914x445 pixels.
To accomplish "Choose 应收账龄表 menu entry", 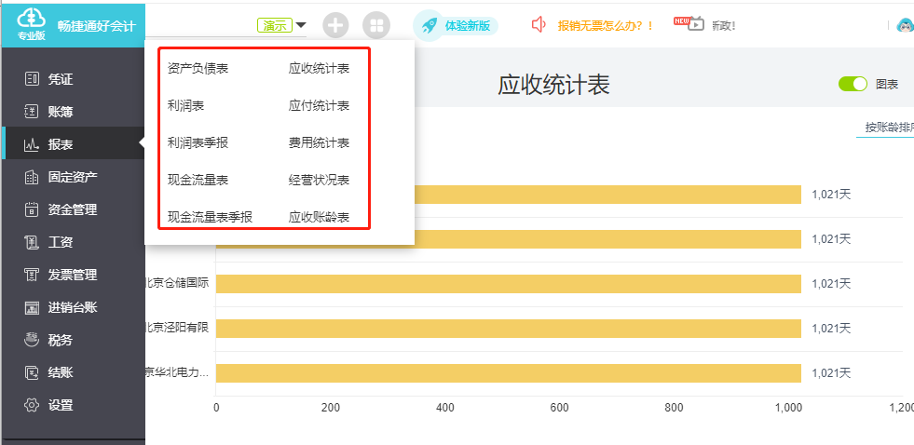I will pos(319,217).
